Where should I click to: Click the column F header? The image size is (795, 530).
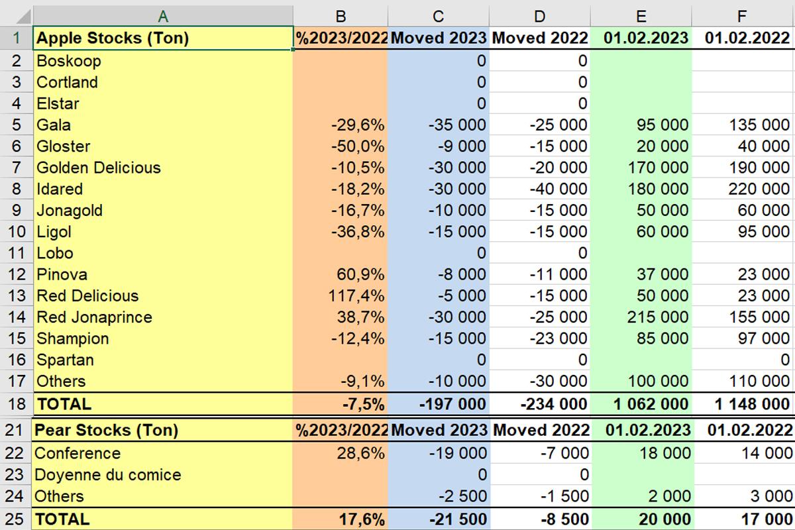[x=743, y=16]
